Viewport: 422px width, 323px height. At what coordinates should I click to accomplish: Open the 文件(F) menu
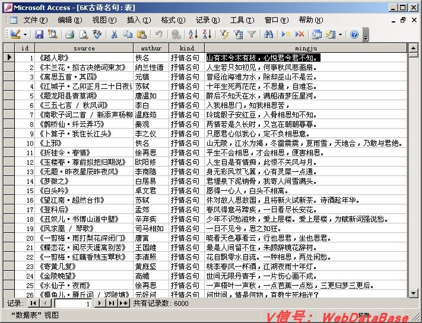(35, 20)
